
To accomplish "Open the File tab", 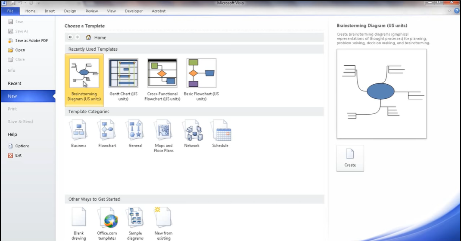I will pos(10,11).
